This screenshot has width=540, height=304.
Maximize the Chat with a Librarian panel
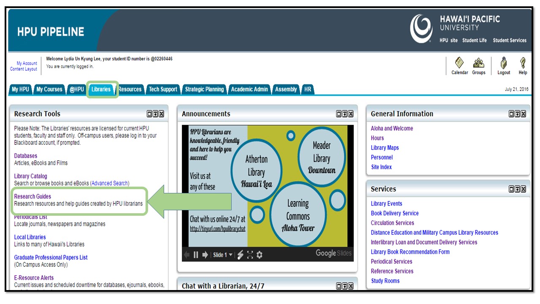coord(339,286)
